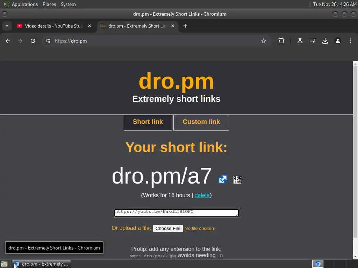Open Chrome Labs flask icon
The image size is (358, 268).
[300, 41]
